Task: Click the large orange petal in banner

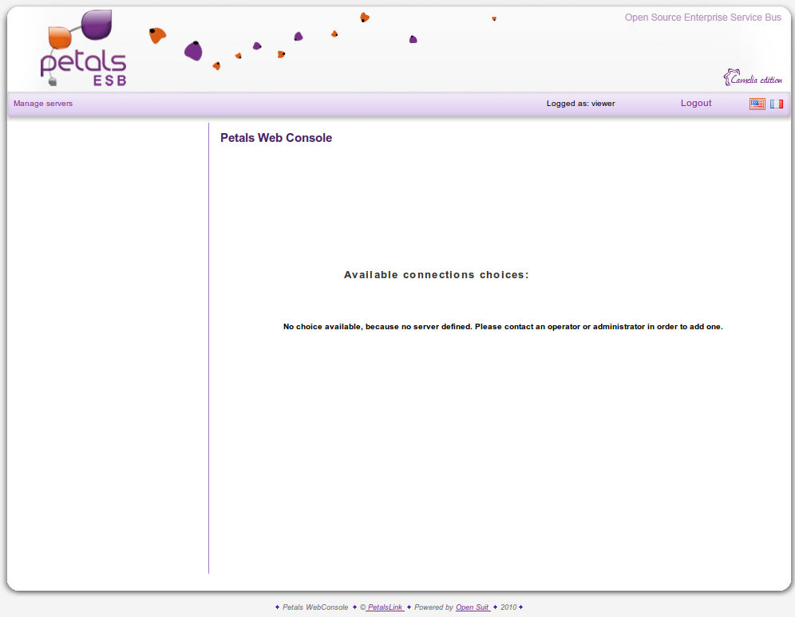Action: 157,35
